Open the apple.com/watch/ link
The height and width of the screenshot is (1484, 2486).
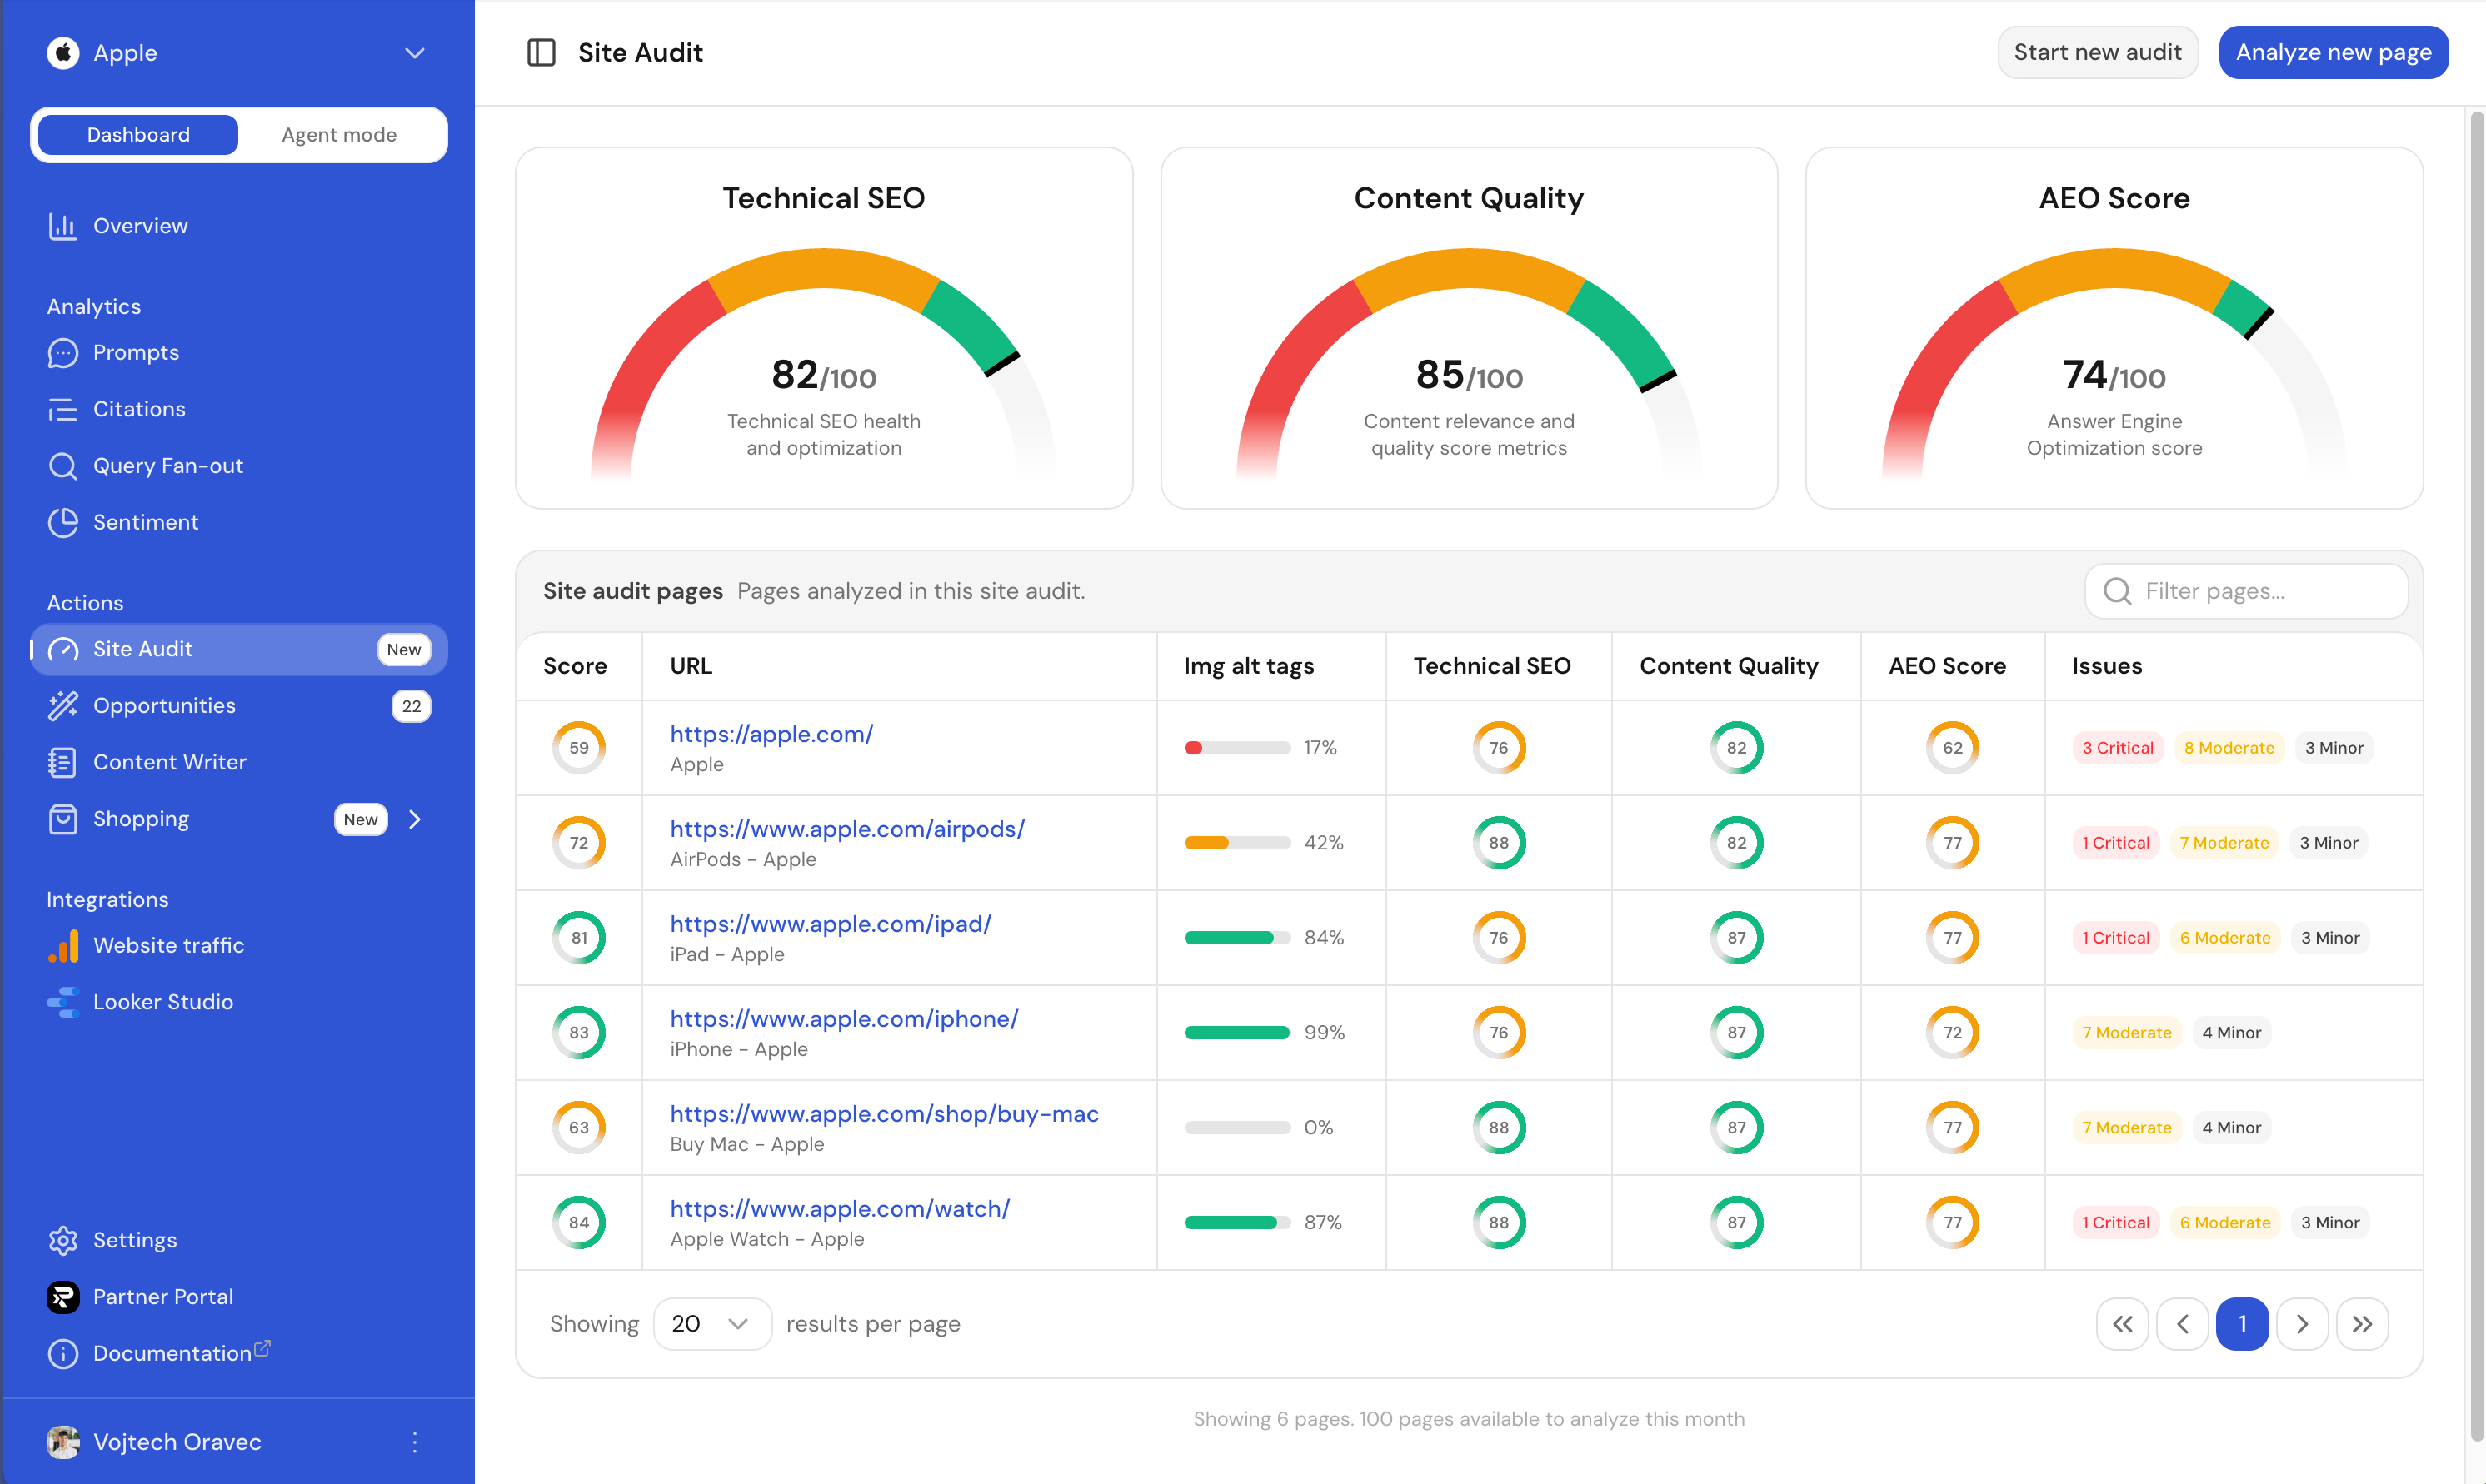pyautogui.click(x=839, y=1209)
